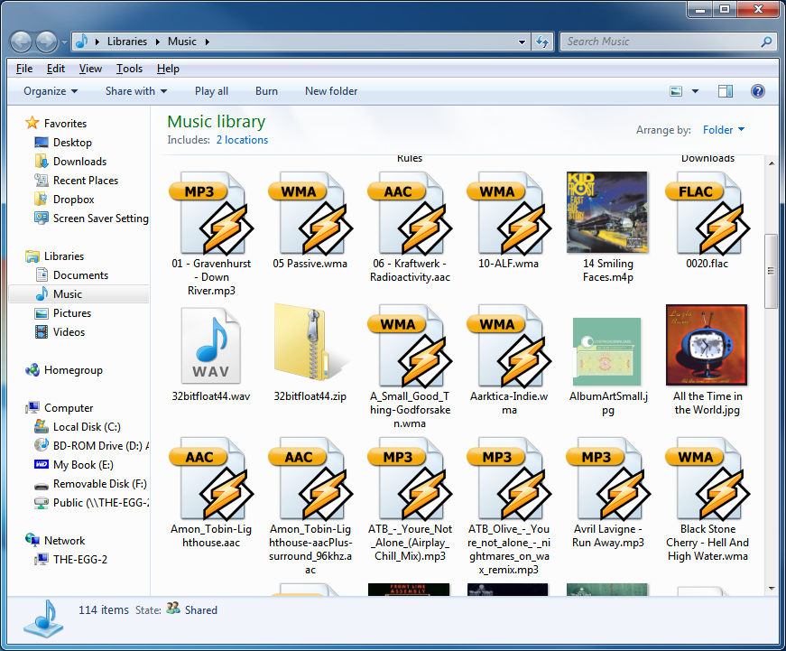The height and width of the screenshot is (651, 786).
Task: Click the help question mark icon
Action: pyautogui.click(x=758, y=91)
